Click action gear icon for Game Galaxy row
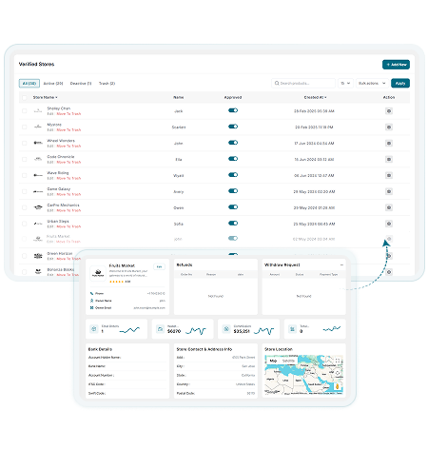 389,191
